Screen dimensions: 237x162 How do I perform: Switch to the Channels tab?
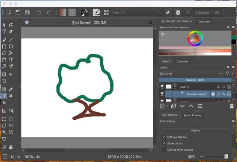pyautogui.click(x=182, y=62)
